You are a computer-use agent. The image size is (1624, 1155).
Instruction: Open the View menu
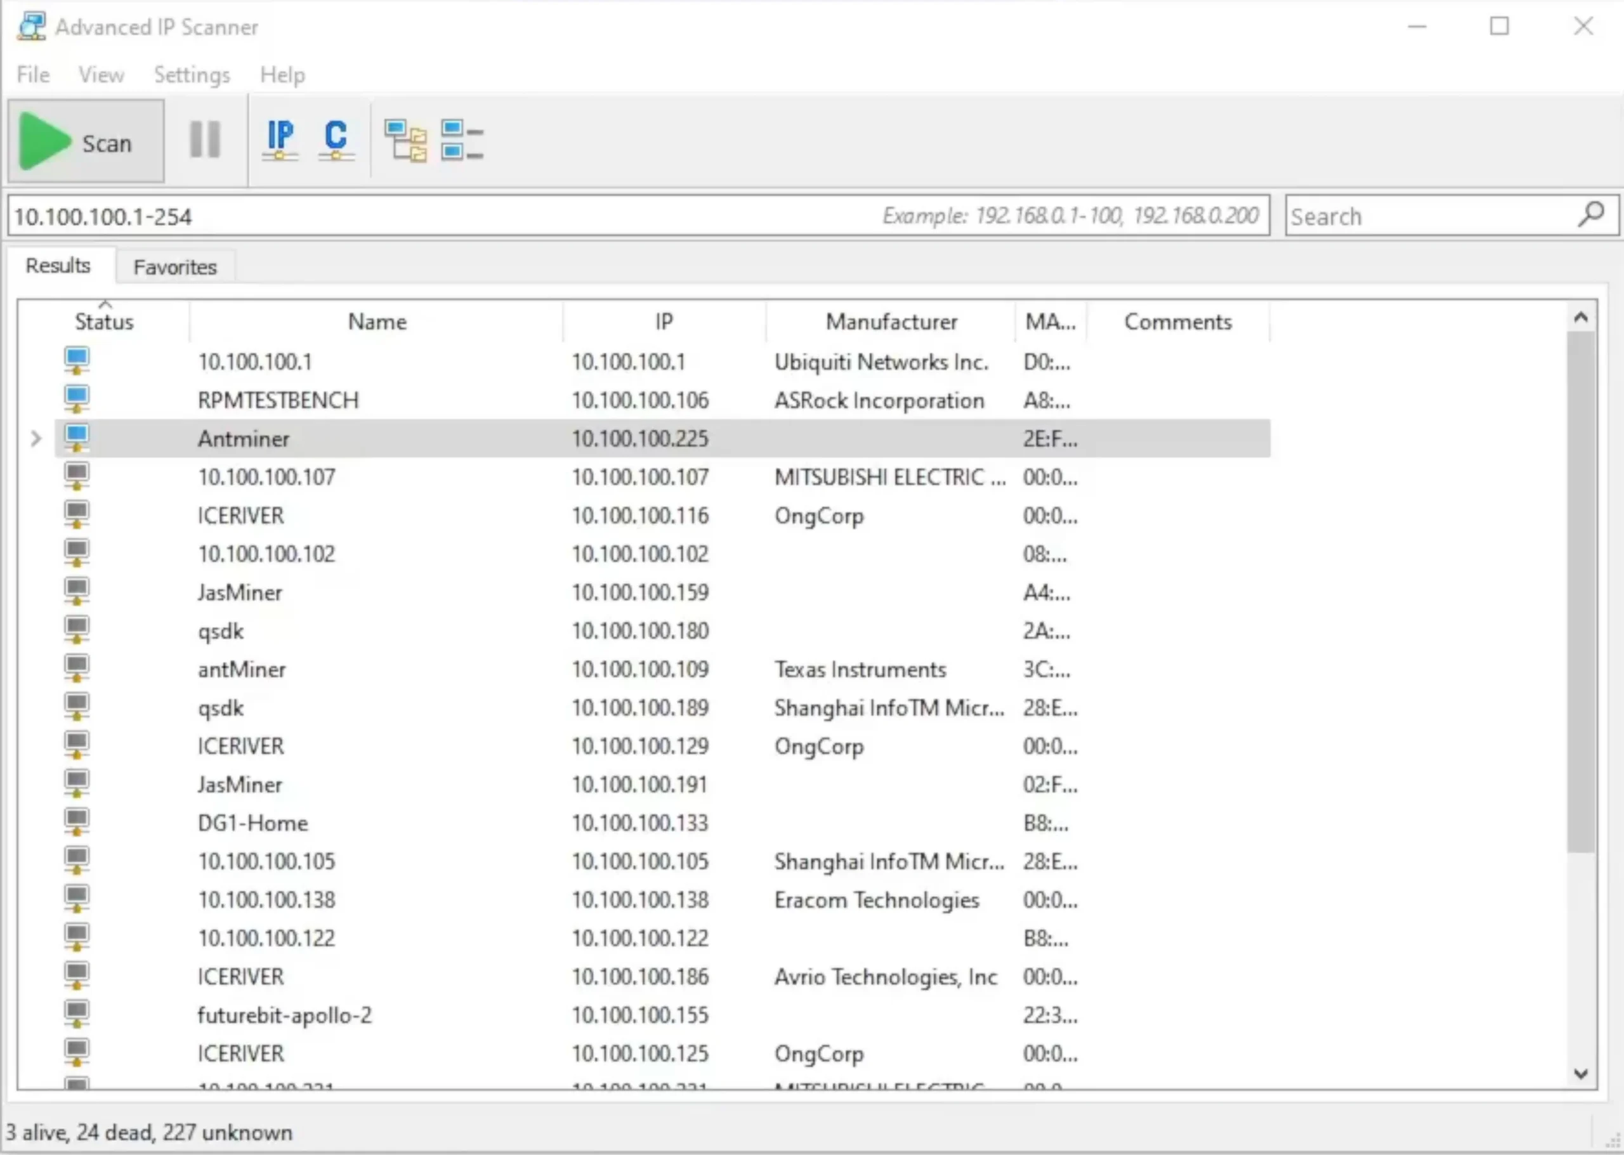pyautogui.click(x=101, y=75)
